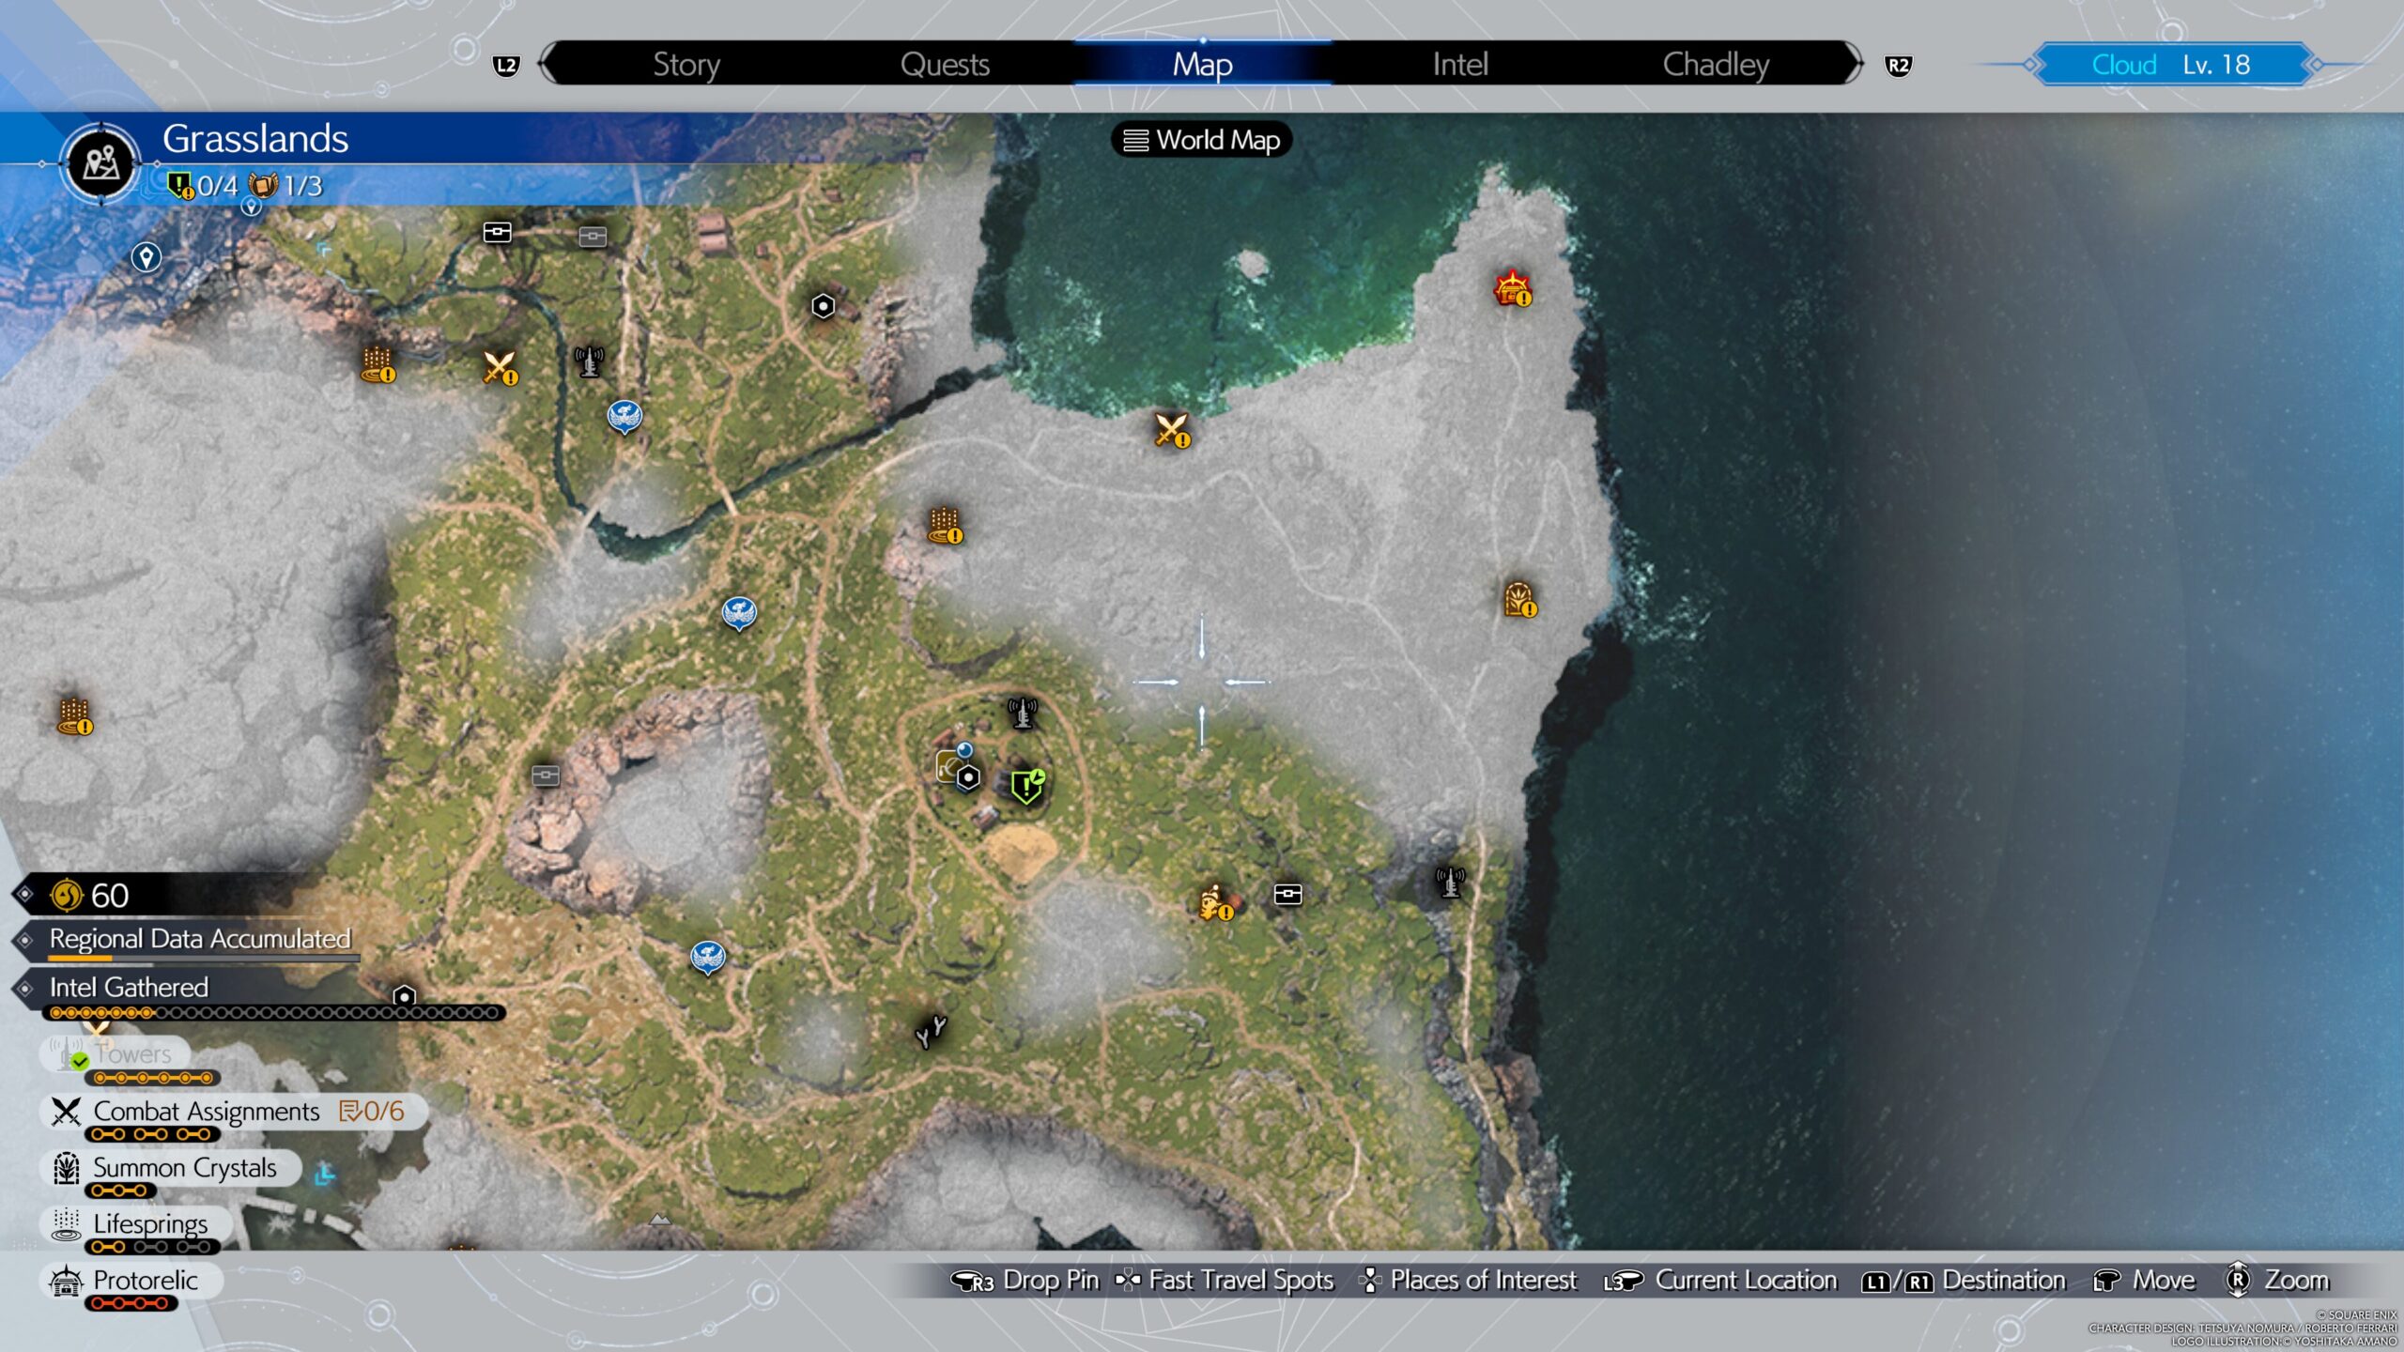Click the Cloud Lv. 18 character badge
The width and height of the screenshot is (2404, 1352).
pos(2172,65)
